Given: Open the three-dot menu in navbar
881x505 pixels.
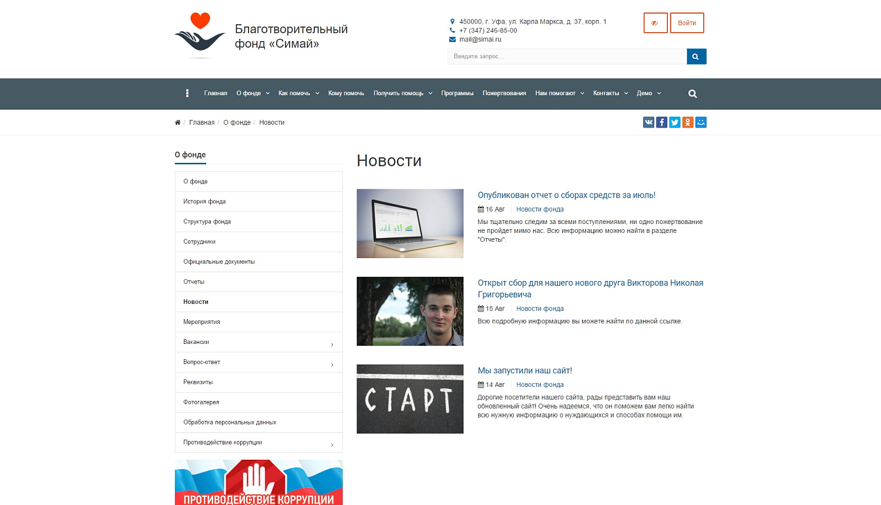Looking at the screenshot, I should 187,93.
